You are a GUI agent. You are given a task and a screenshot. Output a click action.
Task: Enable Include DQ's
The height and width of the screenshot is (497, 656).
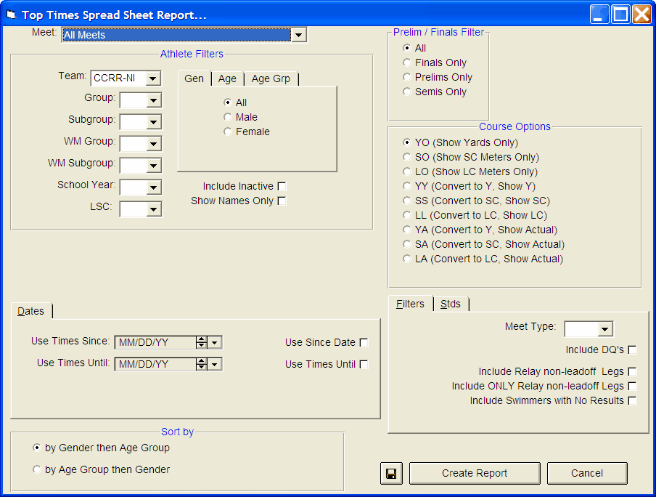click(x=632, y=349)
